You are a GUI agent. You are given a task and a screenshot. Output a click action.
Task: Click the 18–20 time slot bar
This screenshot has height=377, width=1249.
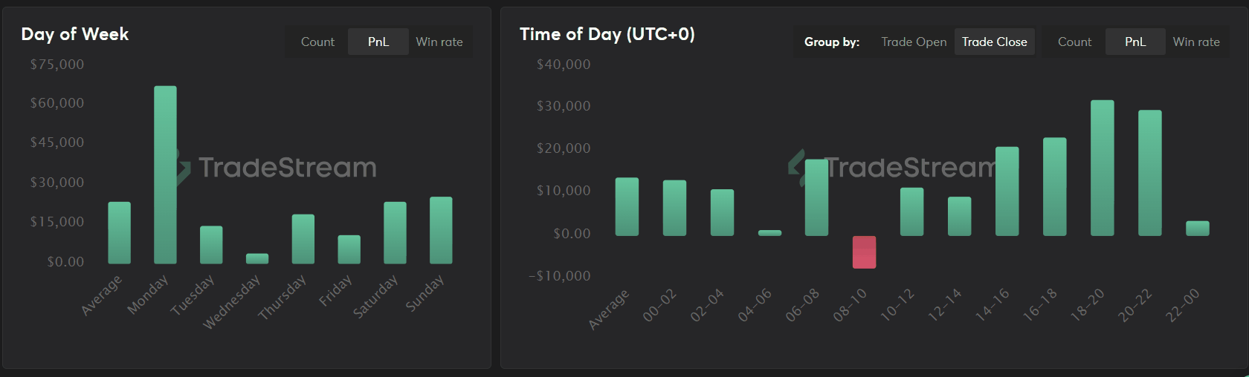1102,168
